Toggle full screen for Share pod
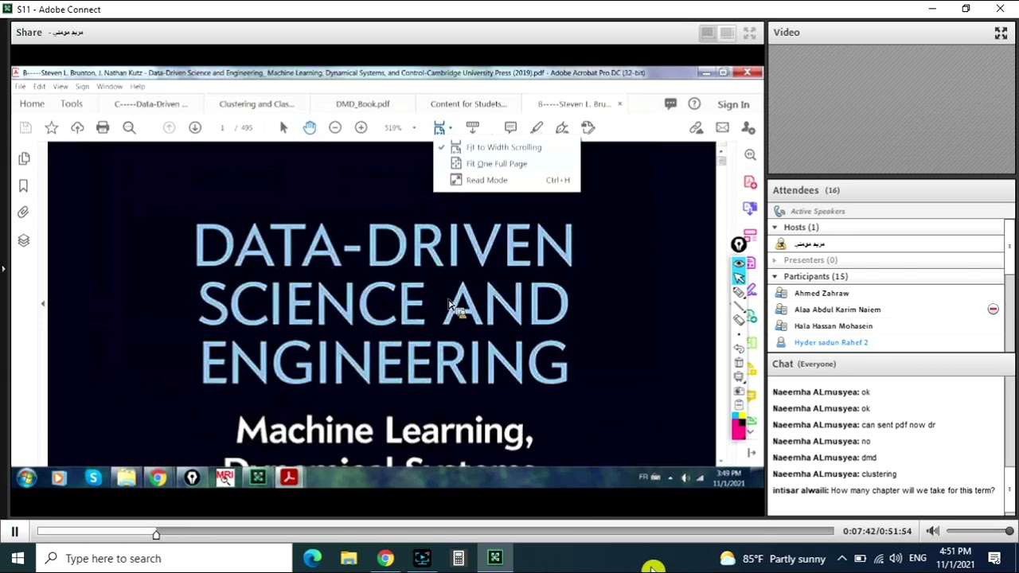This screenshot has height=573, width=1019. (749, 33)
